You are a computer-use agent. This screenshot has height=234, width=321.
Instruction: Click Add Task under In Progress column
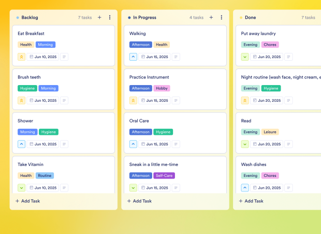point(140,201)
